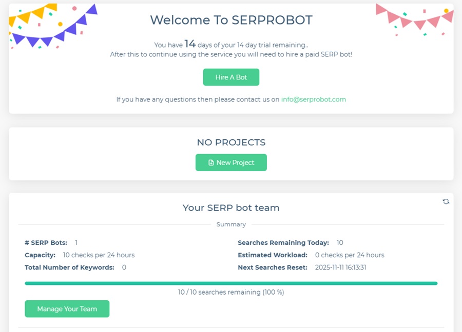This screenshot has width=462, height=332.
Task: Open the info@serprobot.com email link
Action: [x=313, y=99]
